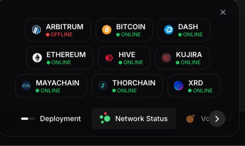Click the Hive red logo icon

tap(109, 58)
